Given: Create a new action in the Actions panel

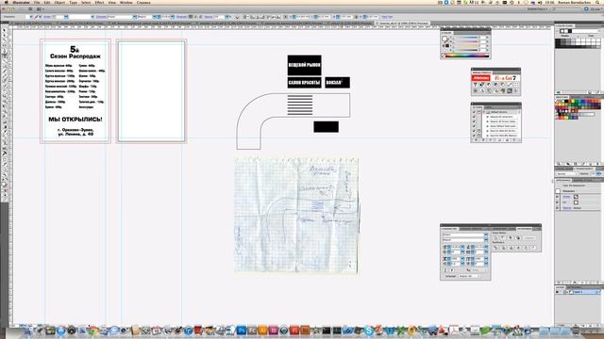Looking at the screenshot, I should (x=507, y=140).
